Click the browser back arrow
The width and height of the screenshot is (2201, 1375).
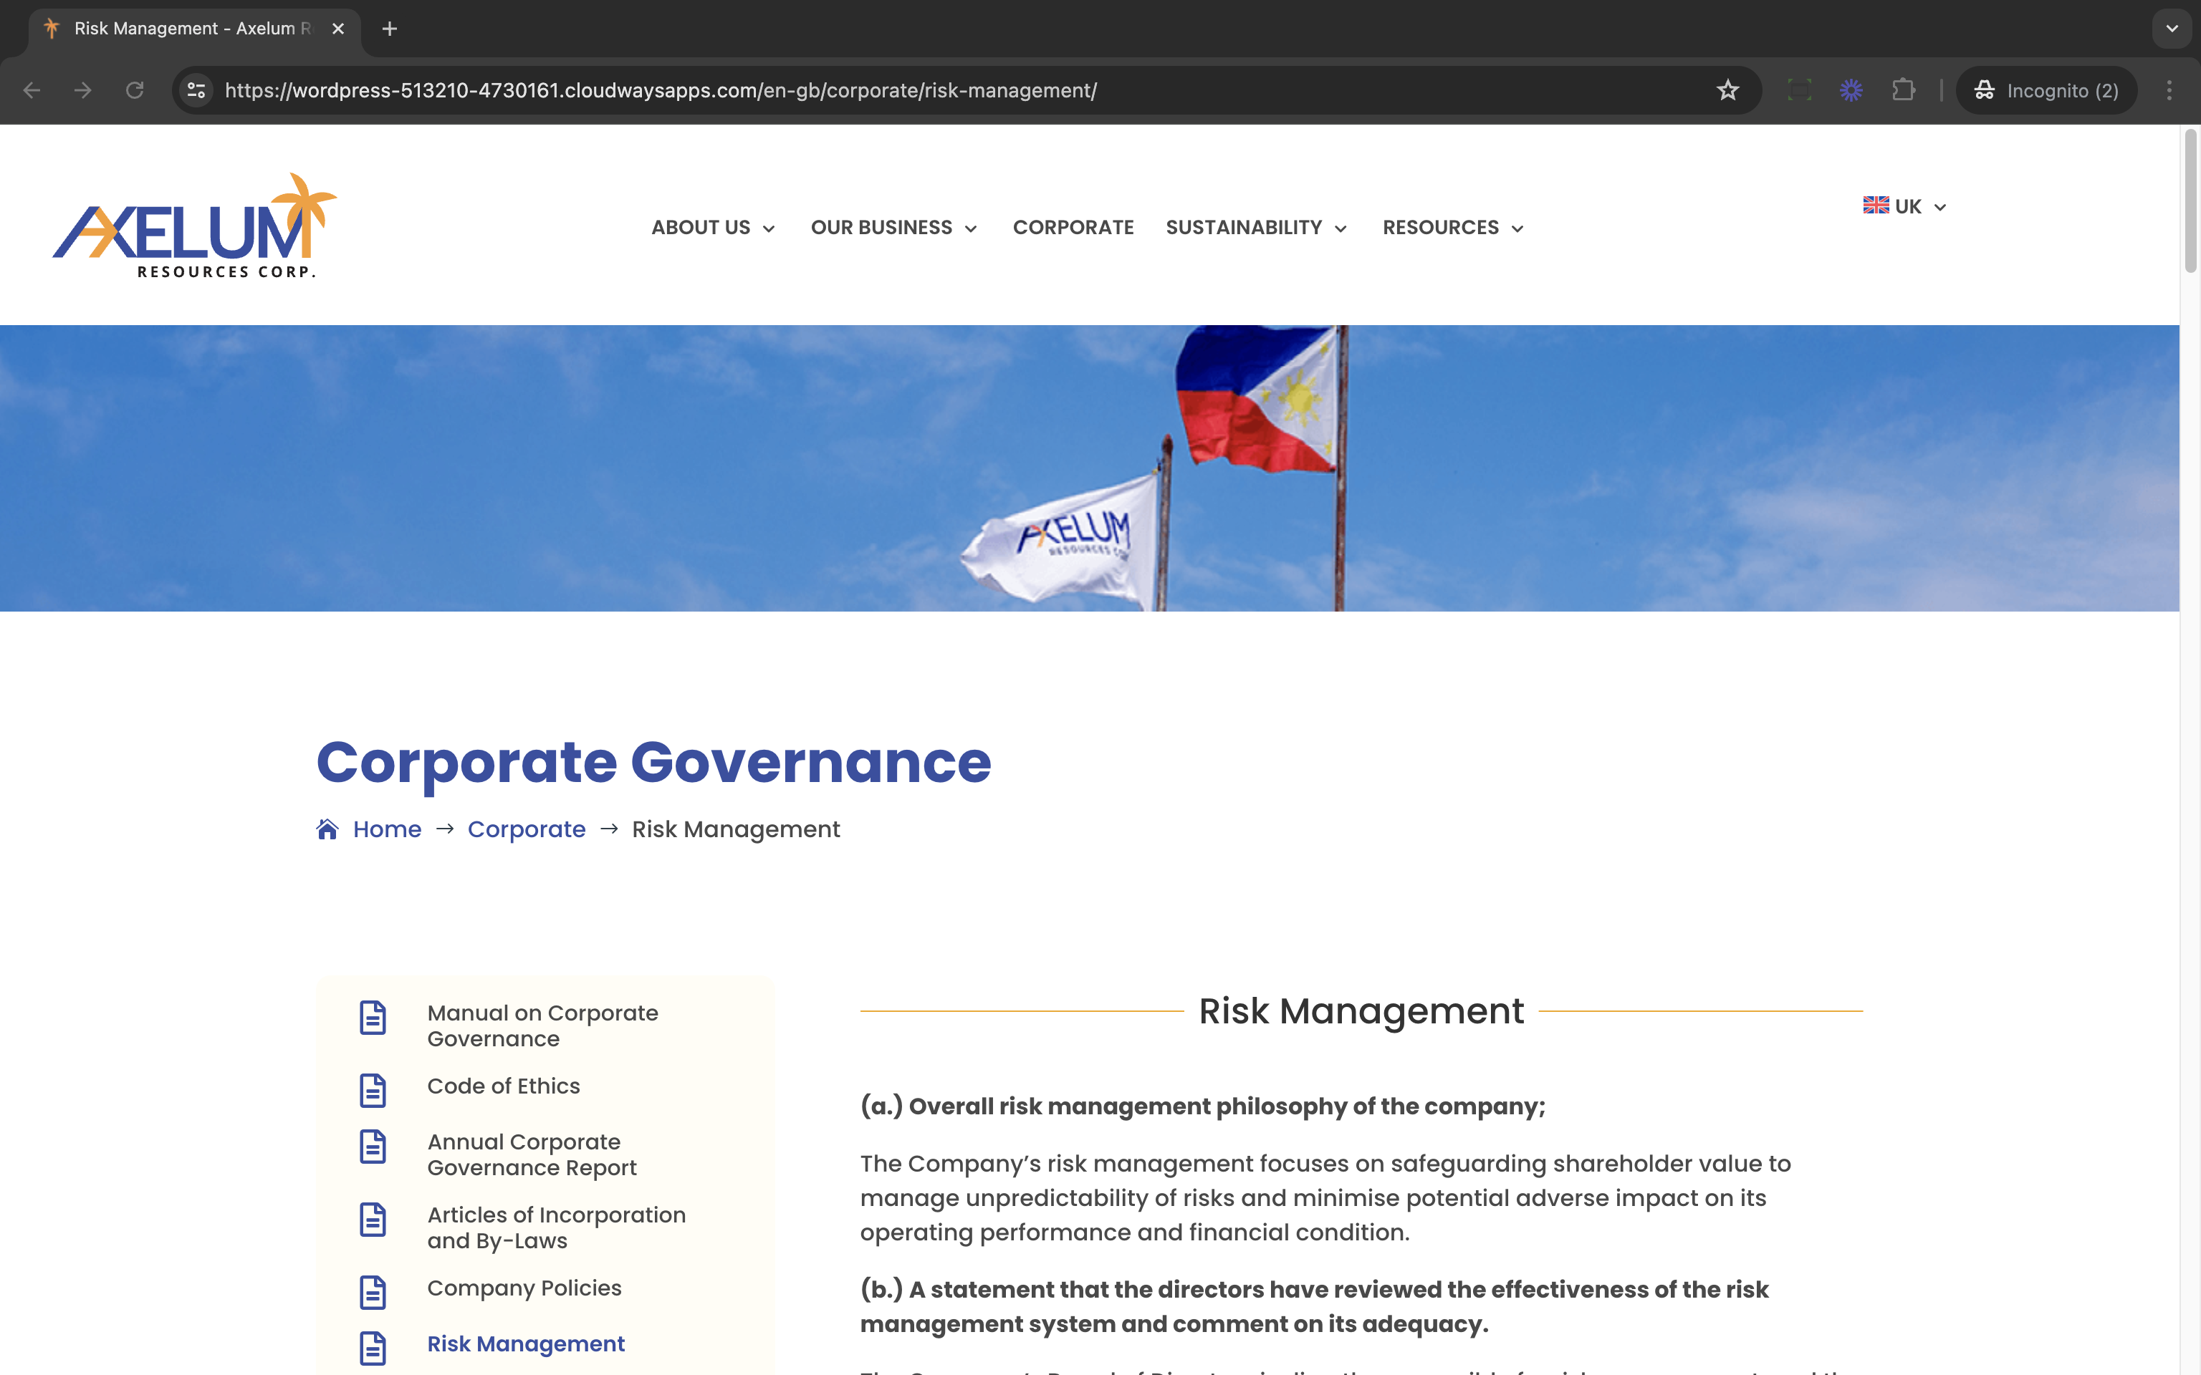click(x=32, y=90)
